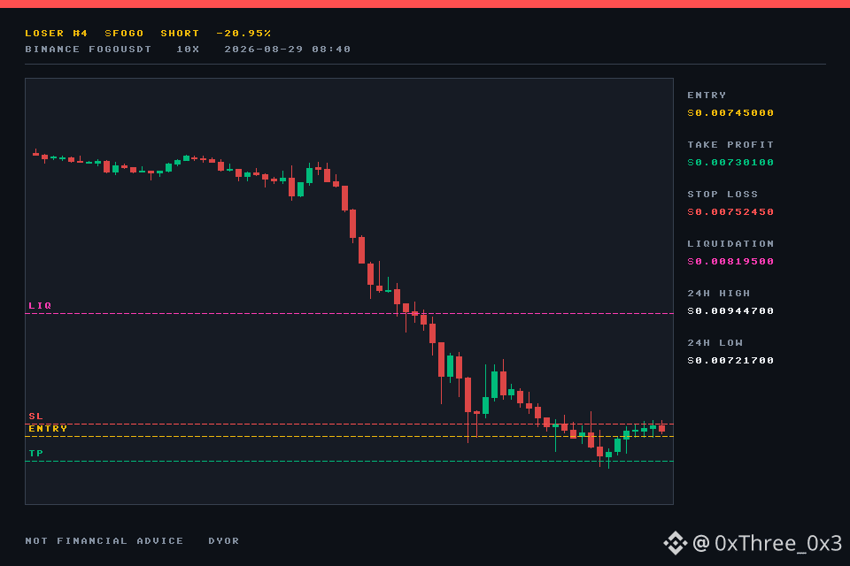Click the 'NOT FINANCIAL ADVICE' disclaimer
850x566 pixels.
coord(104,541)
